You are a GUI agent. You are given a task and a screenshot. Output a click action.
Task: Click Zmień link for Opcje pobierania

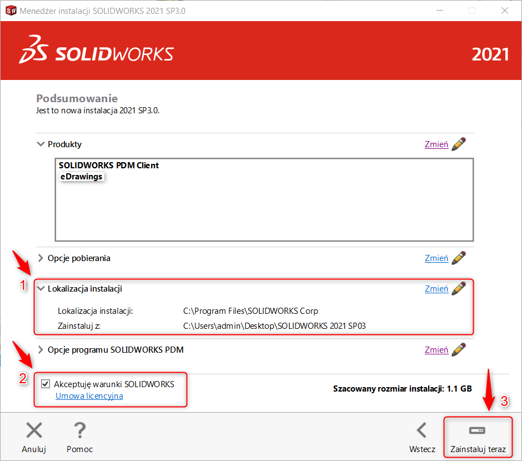tap(436, 258)
